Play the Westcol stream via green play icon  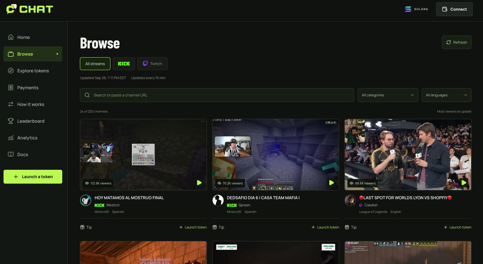tap(199, 183)
